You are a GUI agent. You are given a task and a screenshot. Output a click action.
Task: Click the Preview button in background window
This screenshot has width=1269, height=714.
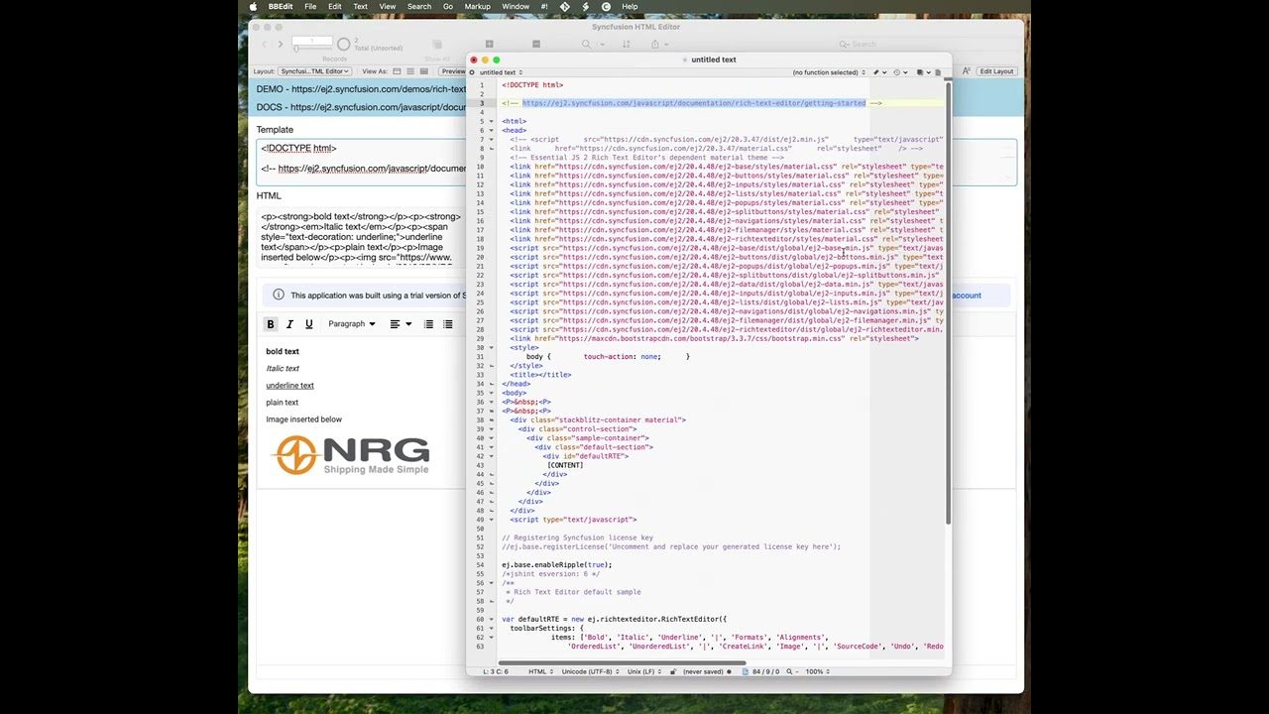pos(453,71)
